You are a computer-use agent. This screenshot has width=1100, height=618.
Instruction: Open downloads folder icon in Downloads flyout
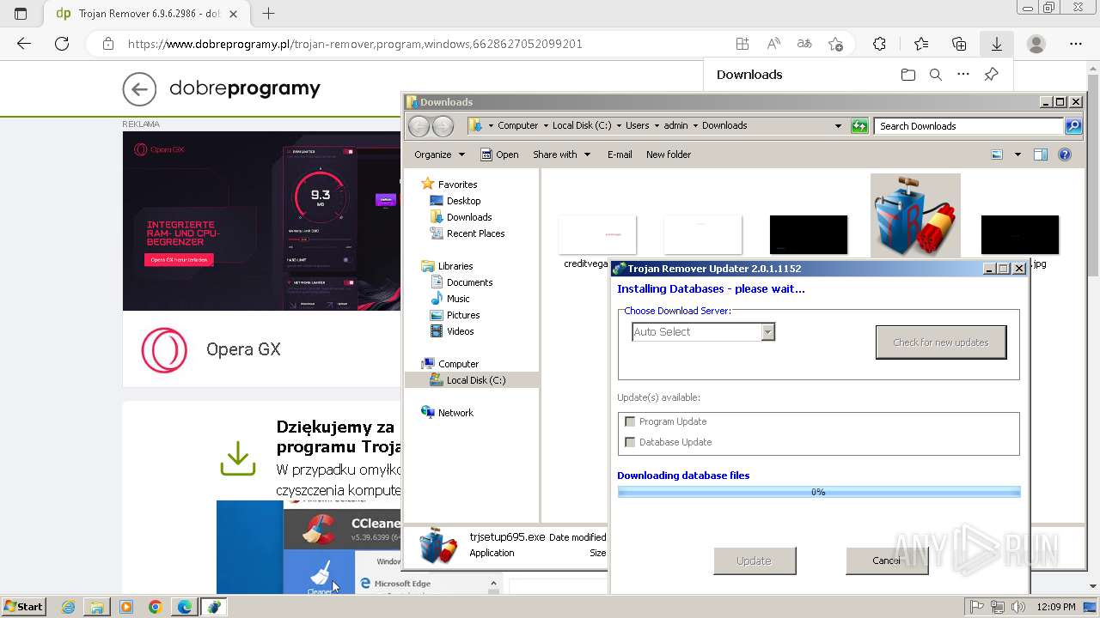[908, 75]
